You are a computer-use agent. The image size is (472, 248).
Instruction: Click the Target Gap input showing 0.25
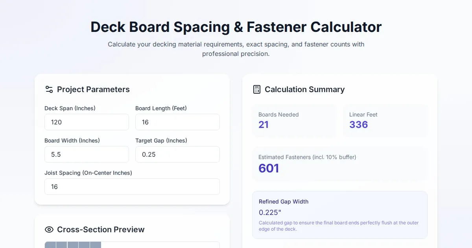pyautogui.click(x=177, y=154)
